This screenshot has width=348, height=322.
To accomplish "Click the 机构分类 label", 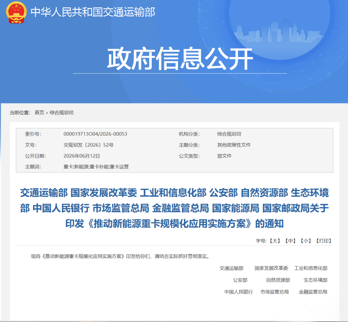I will tap(189, 134).
